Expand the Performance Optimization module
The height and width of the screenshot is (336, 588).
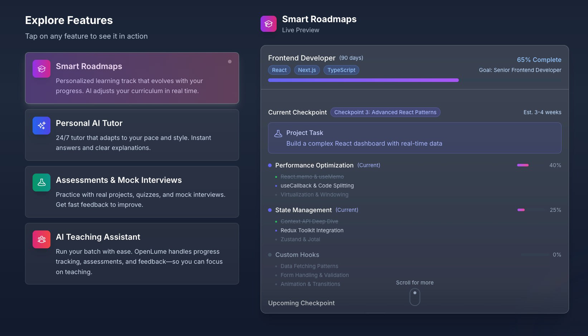coord(314,165)
